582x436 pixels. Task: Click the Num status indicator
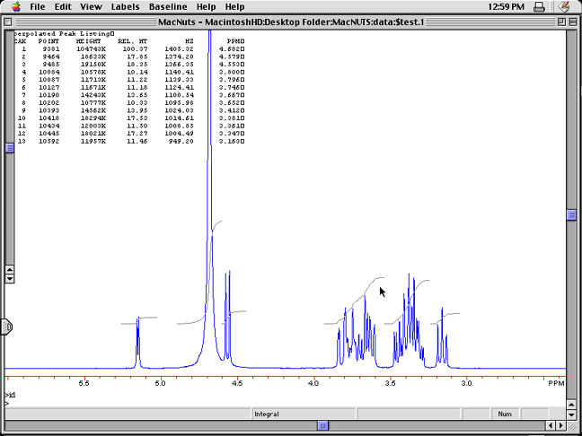tap(505, 414)
